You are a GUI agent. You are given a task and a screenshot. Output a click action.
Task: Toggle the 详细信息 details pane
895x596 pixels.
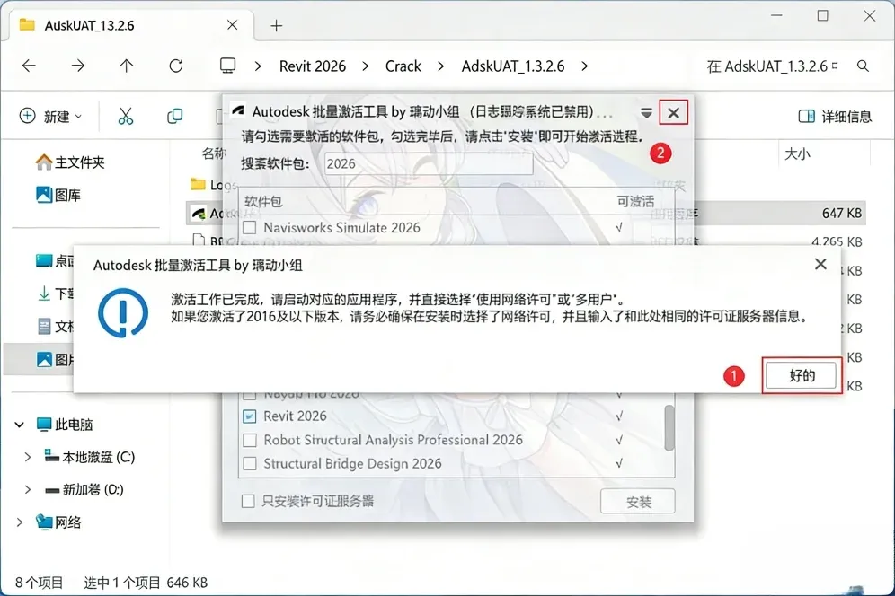tap(835, 117)
